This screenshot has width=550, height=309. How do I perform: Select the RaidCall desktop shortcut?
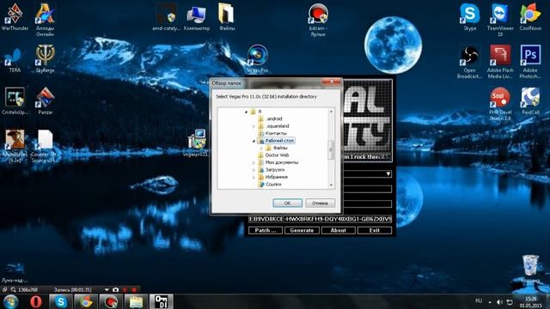coord(530,101)
